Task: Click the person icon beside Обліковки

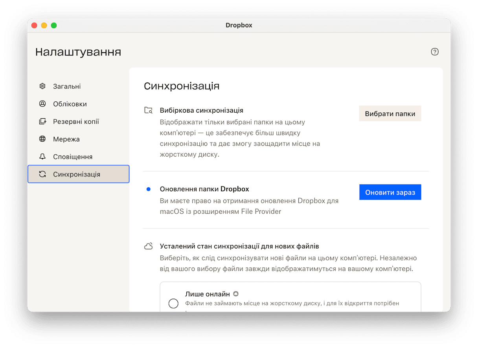Action: click(42, 104)
